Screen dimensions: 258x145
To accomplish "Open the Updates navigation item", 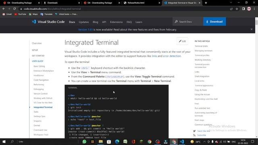I will click(x=84, y=22).
